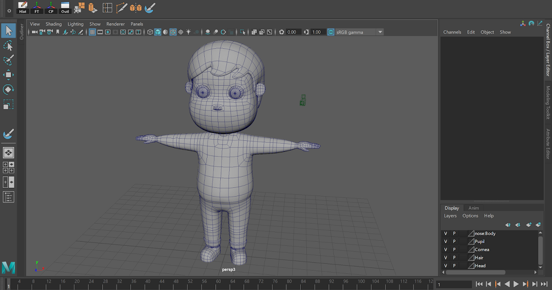Toggle the viewport grid display icon
The image size is (552, 290).
92,32
